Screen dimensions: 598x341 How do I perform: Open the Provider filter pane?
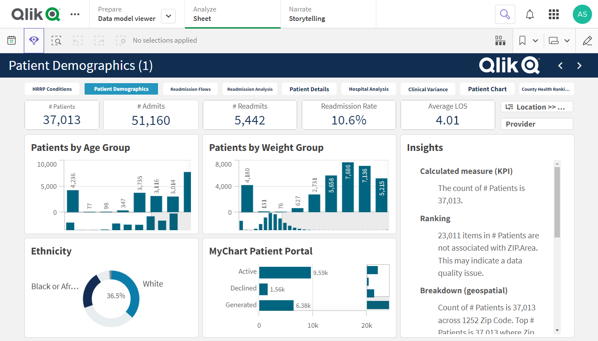tap(537, 124)
